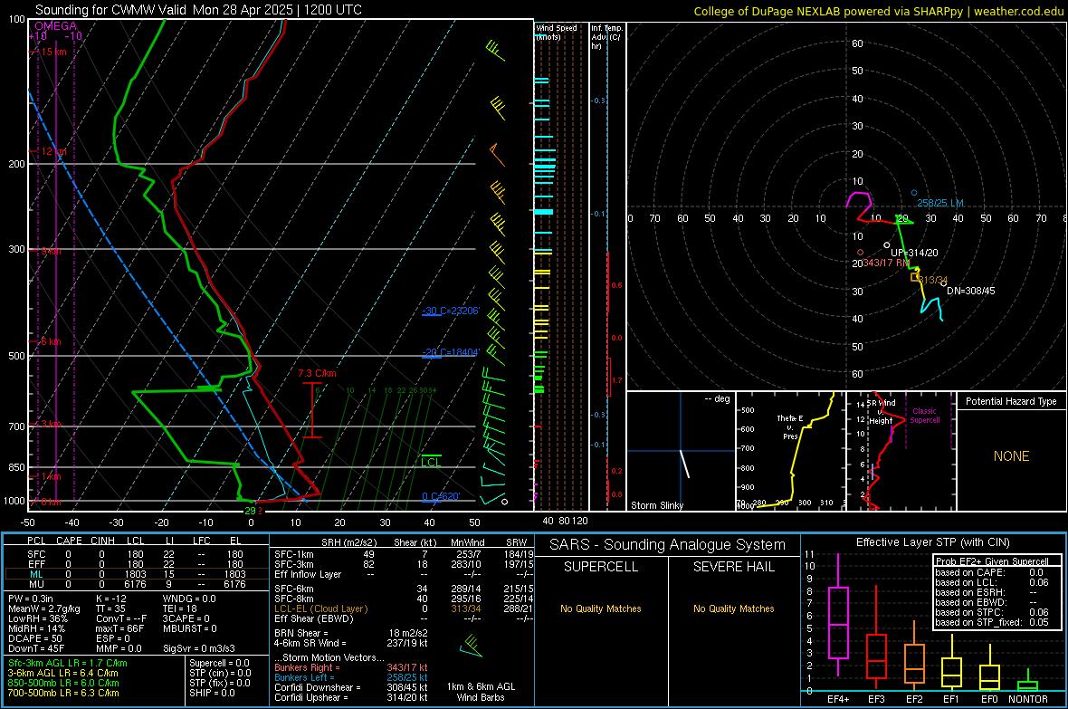Click the Inf. Temp. Adv. header

[606, 37]
